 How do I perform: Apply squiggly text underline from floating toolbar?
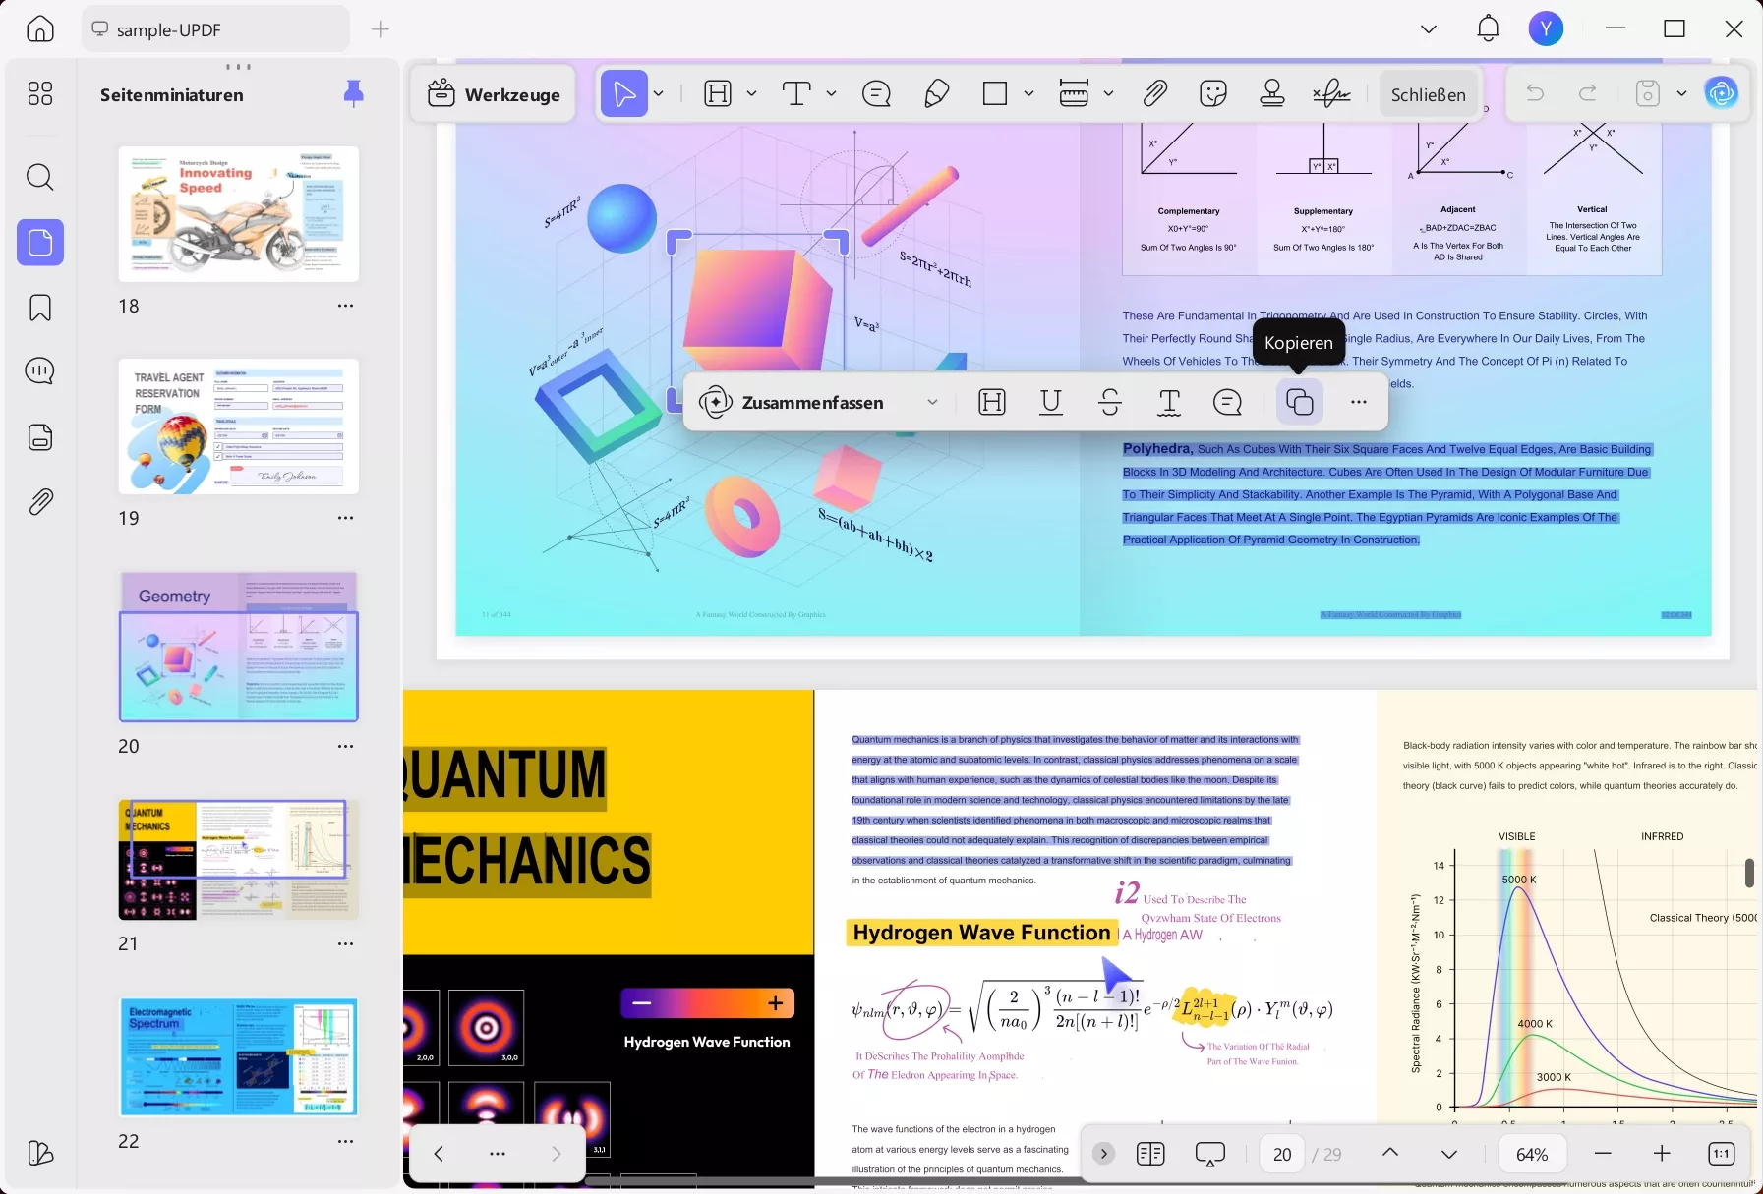click(x=1169, y=402)
